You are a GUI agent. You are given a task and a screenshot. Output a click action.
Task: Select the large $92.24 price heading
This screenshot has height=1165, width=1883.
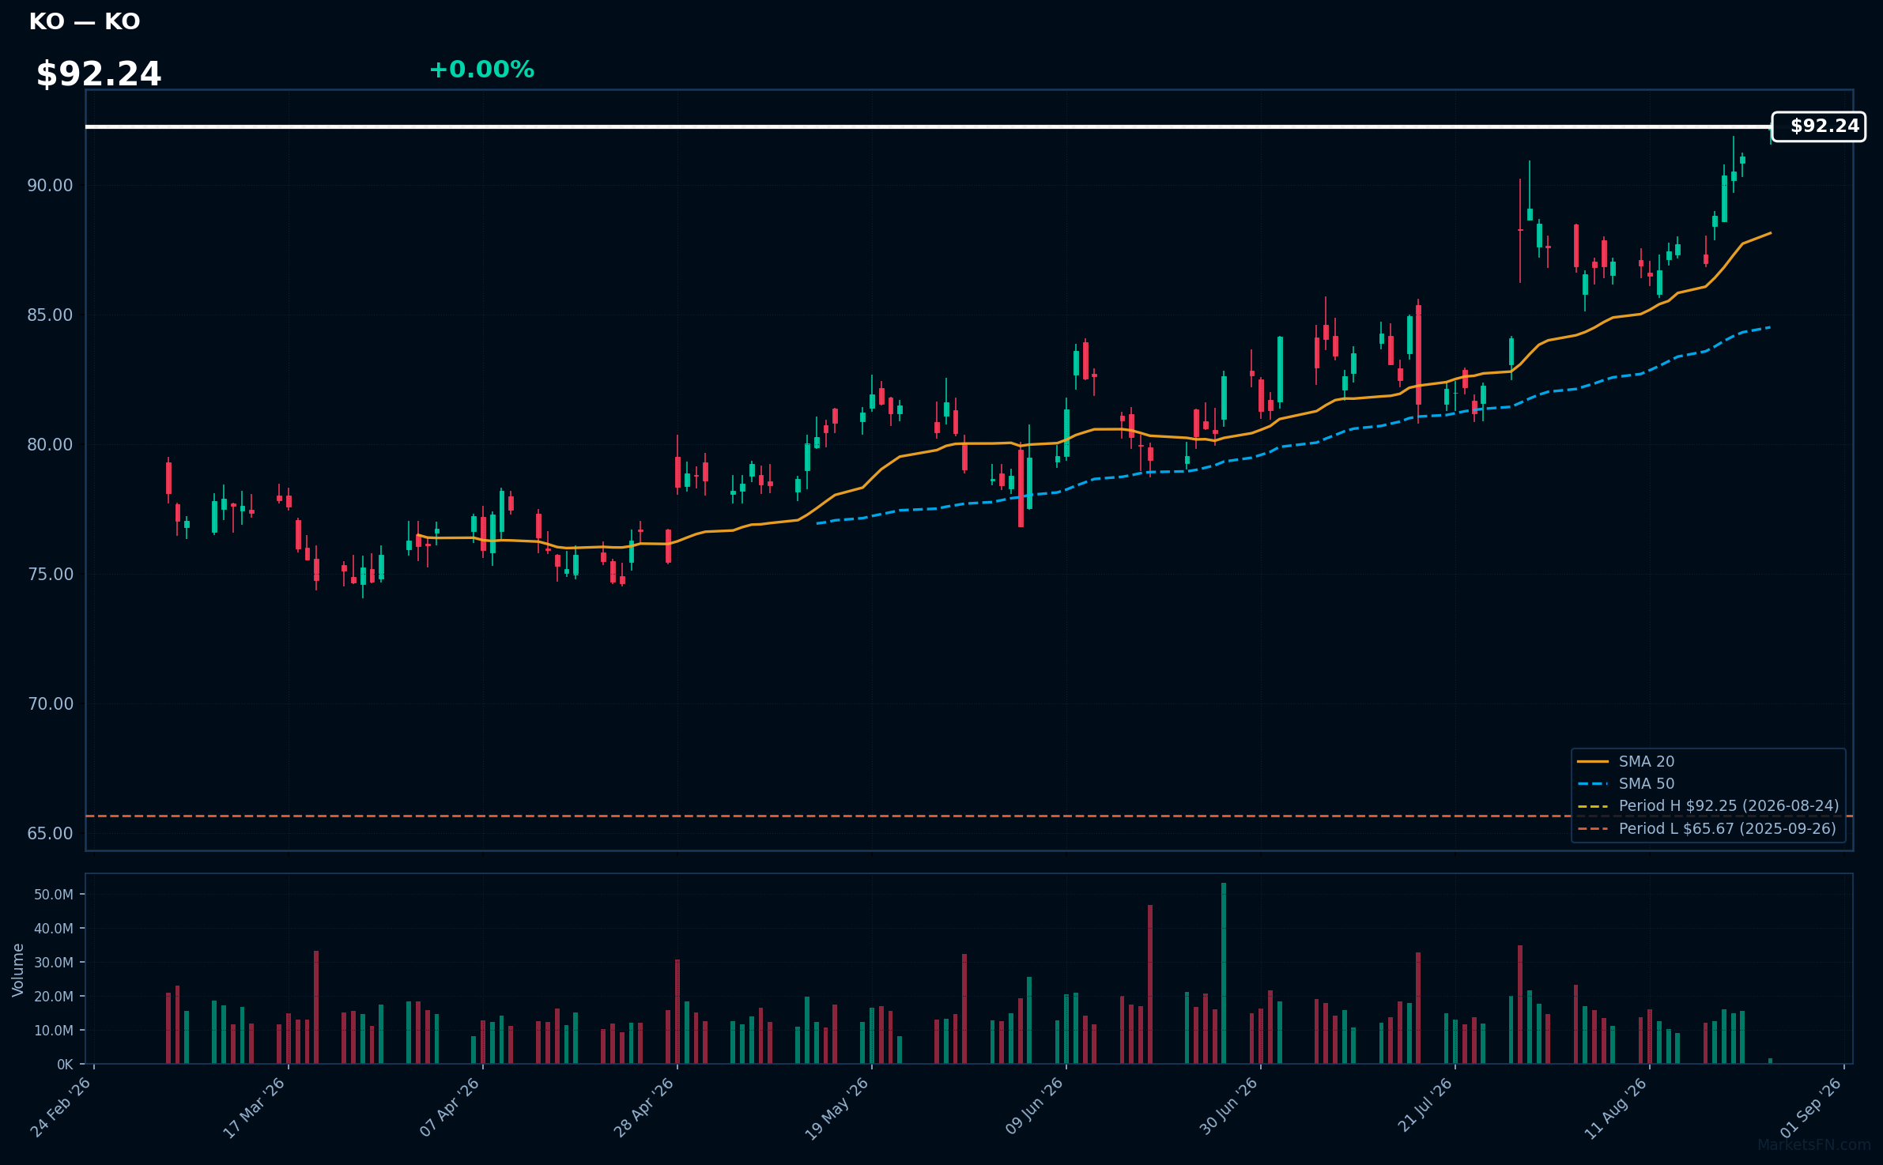coord(99,74)
